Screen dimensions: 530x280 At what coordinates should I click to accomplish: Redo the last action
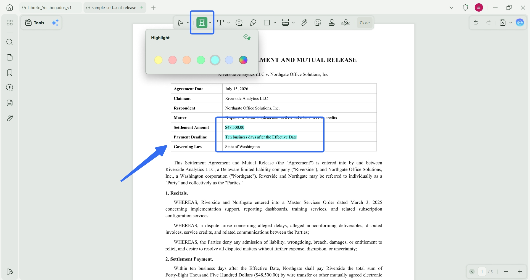(x=489, y=23)
